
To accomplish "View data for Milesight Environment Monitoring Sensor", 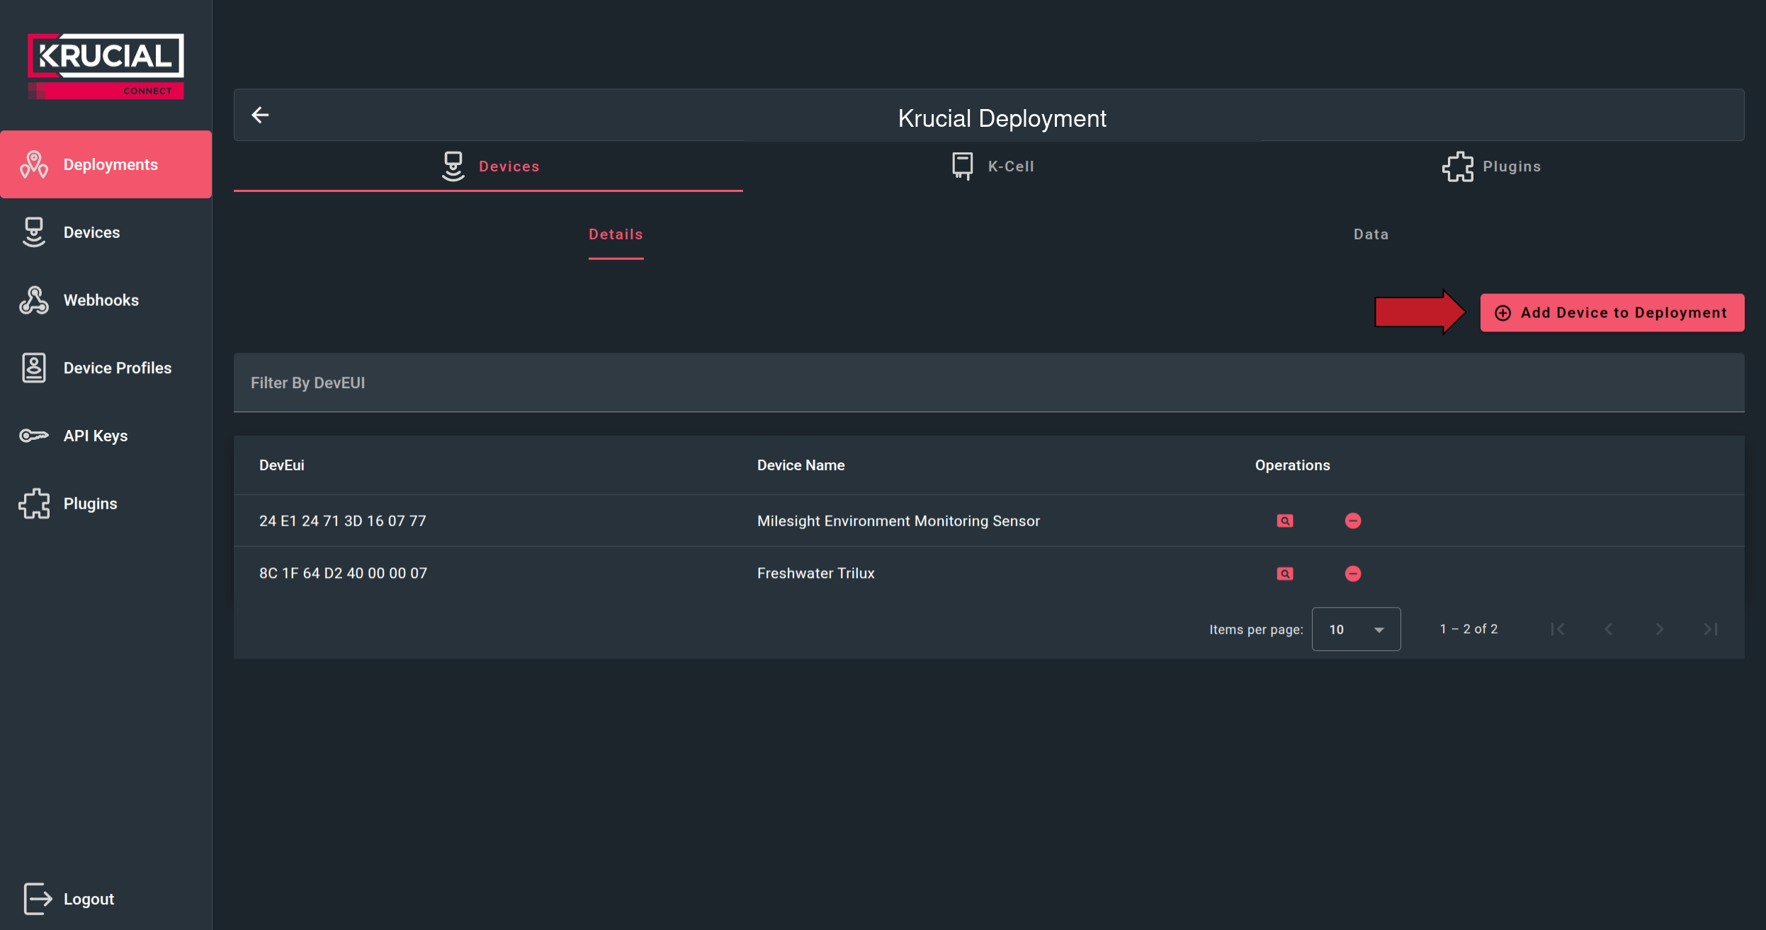I will click(x=1285, y=521).
